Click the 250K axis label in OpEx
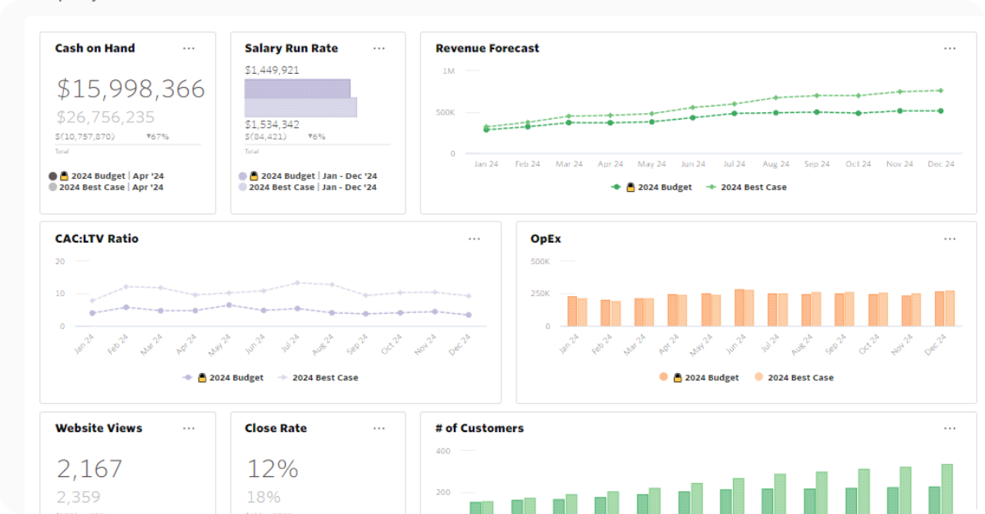The height and width of the screenshot is (514, 985). tap(540, 293)
